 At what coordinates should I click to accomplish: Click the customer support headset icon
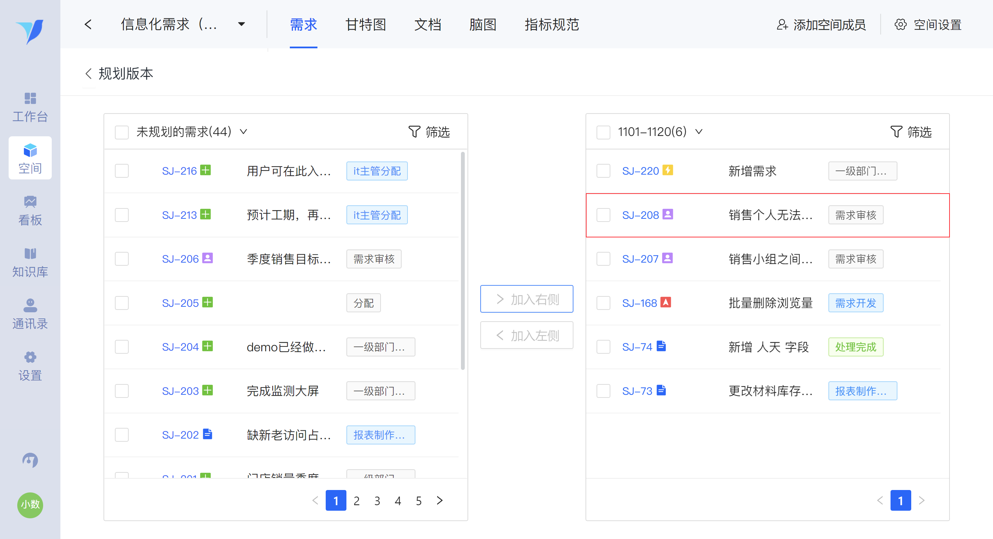click(x=30, y=460)
